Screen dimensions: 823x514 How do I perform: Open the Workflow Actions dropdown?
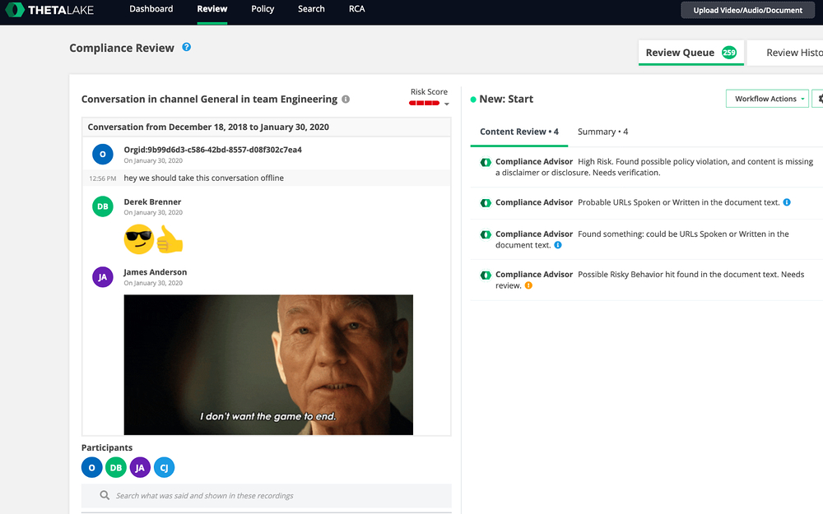point(767,99)
